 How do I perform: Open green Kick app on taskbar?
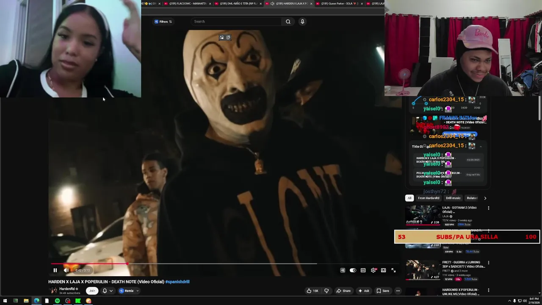[78, 301]
